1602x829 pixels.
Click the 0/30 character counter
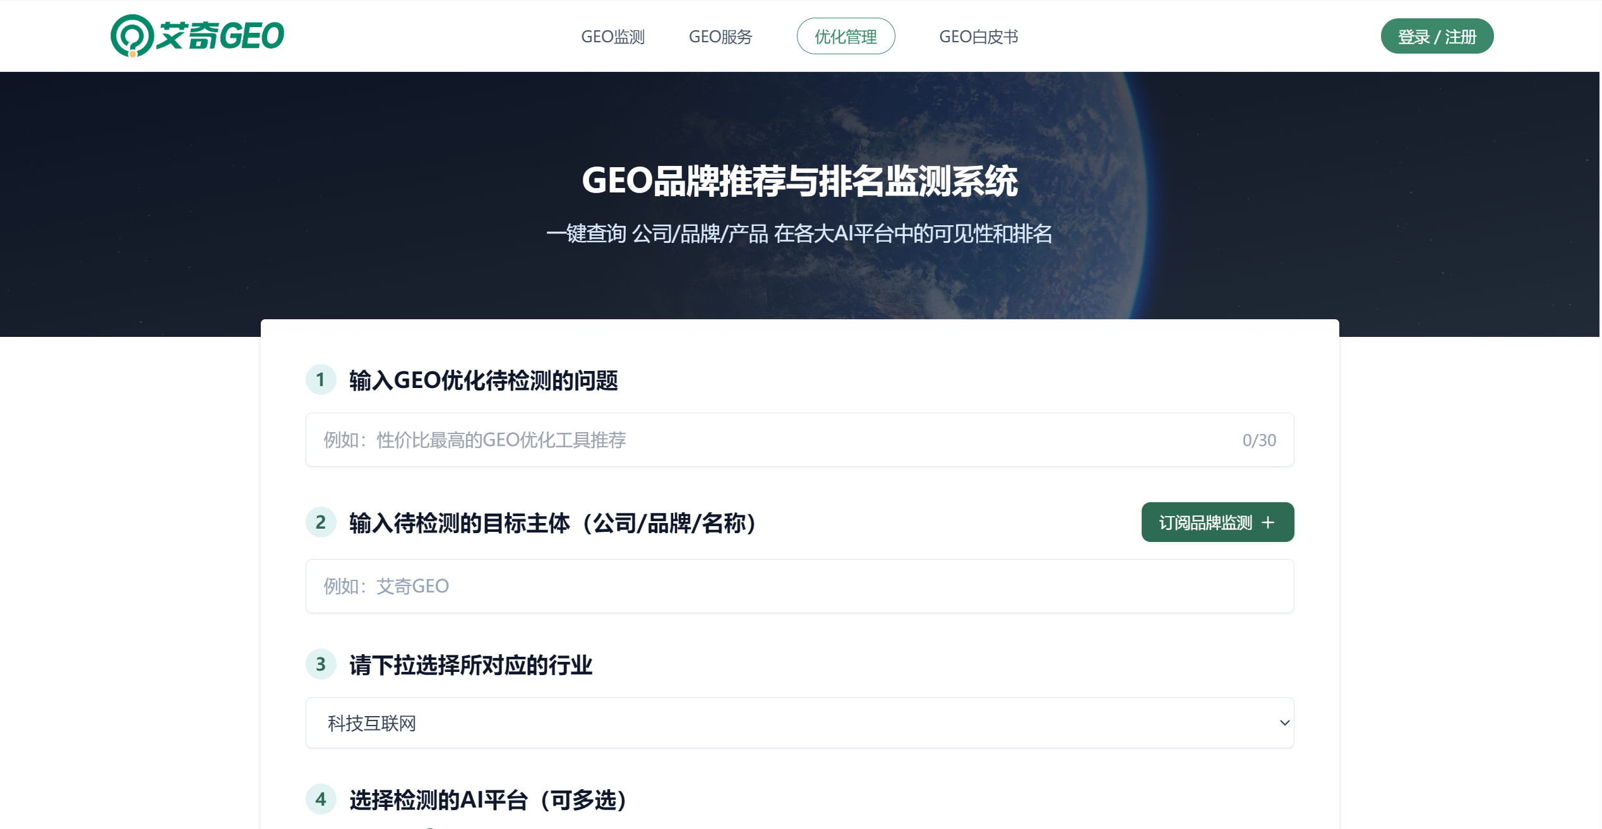pos(1258,440)
